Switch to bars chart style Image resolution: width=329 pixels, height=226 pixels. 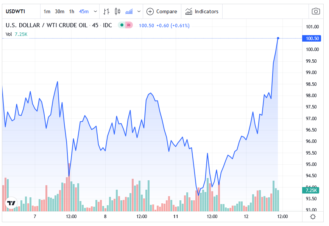(106, 11)
